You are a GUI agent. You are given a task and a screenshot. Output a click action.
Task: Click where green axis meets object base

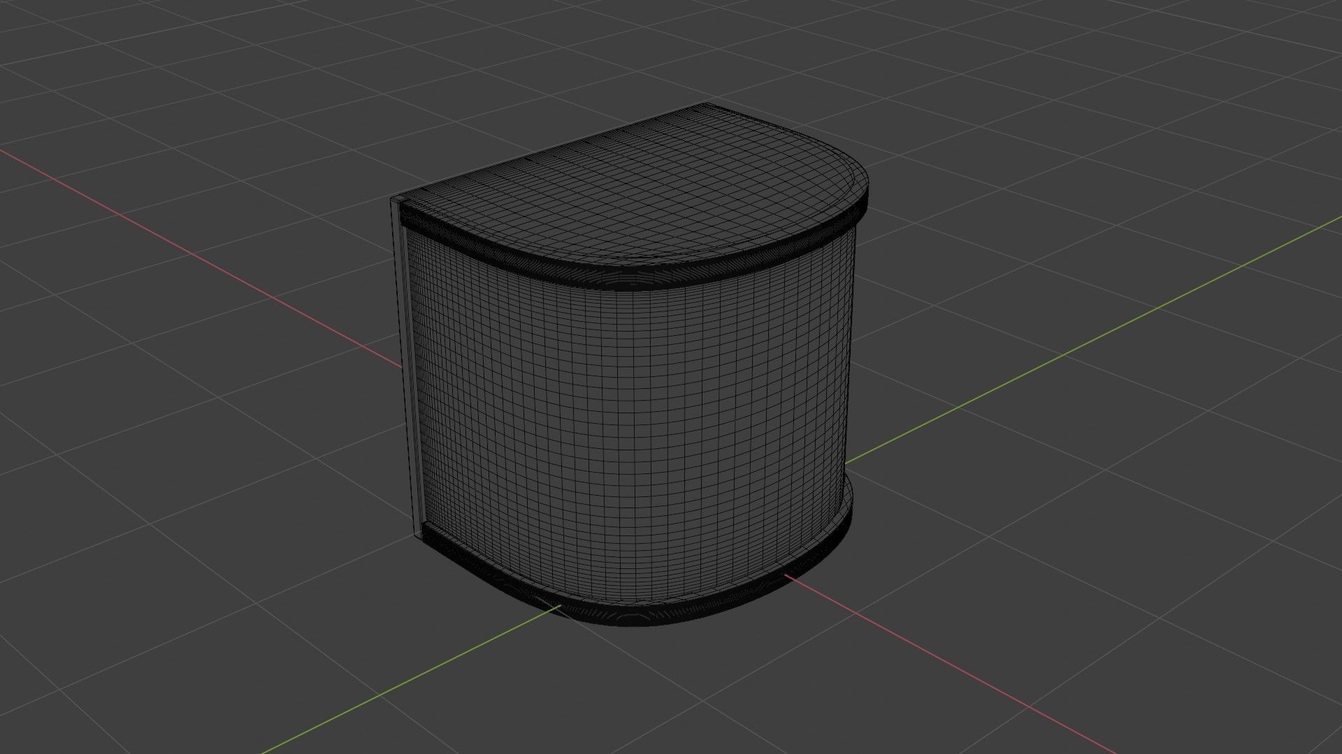(x=559, y=607)
